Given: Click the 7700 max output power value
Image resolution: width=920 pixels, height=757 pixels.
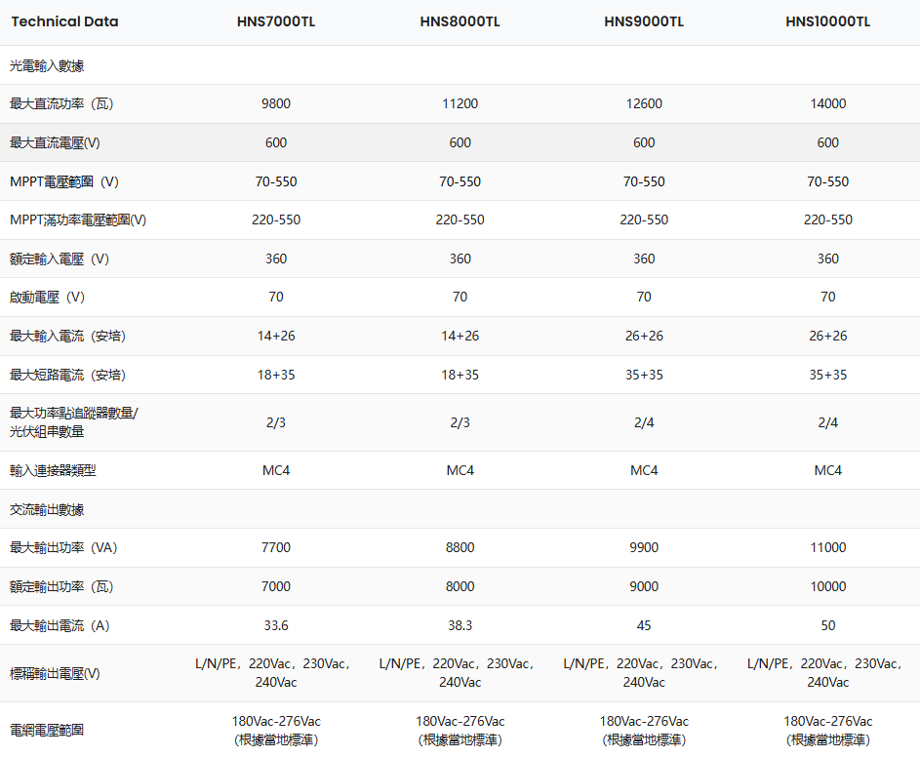Looking at the screenshot, I should coord(276,547).
